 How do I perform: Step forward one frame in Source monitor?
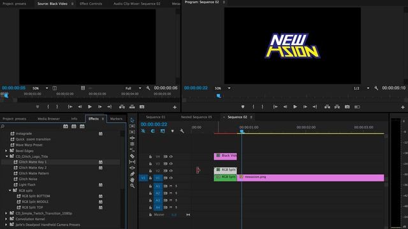click(x=99, y=107)
